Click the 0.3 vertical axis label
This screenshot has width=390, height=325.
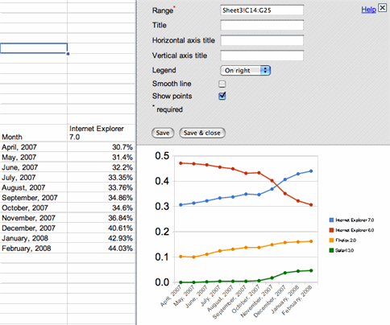point(162,207)
